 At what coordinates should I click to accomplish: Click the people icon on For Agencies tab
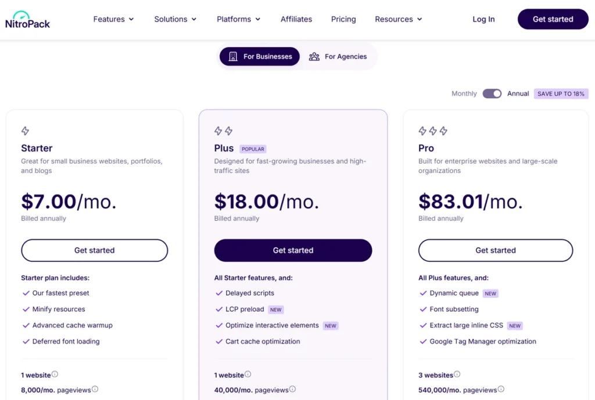pos(314,56)
